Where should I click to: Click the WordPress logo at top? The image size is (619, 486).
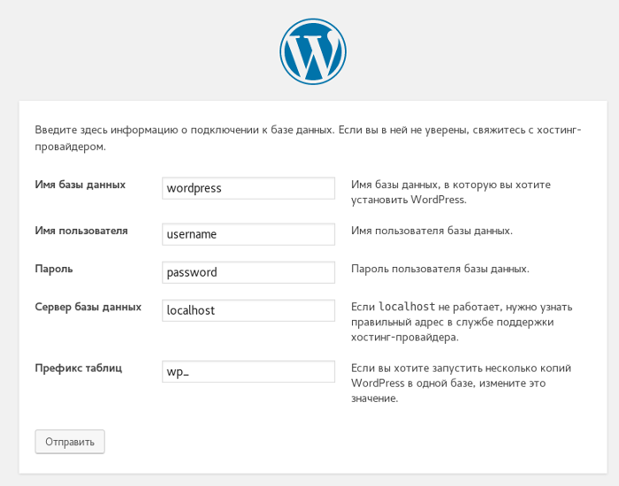pyautogui.click(x=313, y=51)
